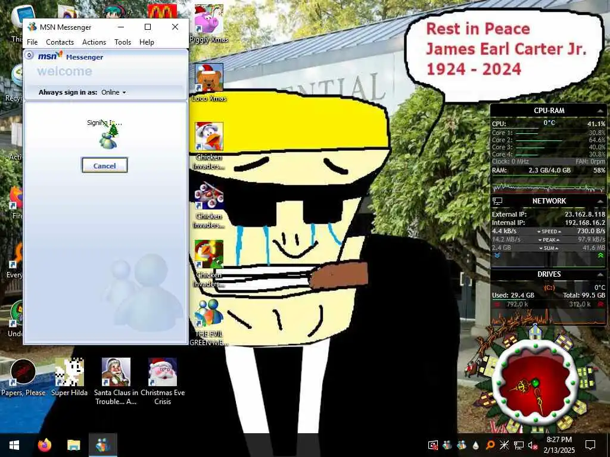
Task: Select the Santa Claus in Trouble shortcut
Action: pos(116,381)
